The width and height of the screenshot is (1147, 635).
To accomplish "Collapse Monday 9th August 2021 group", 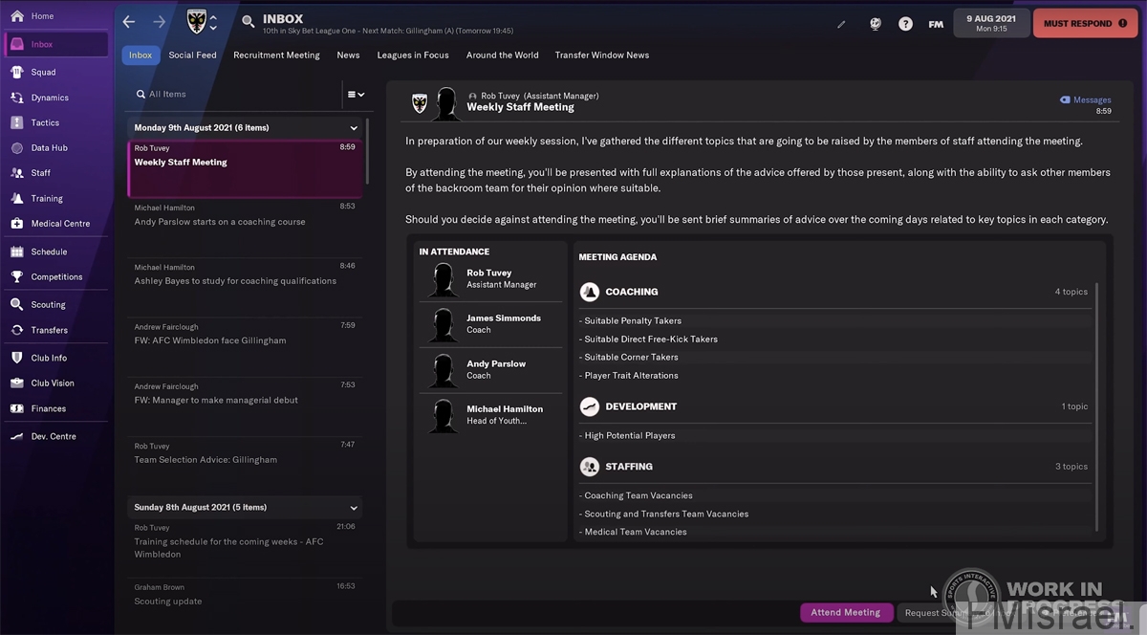I will (354, 128).
